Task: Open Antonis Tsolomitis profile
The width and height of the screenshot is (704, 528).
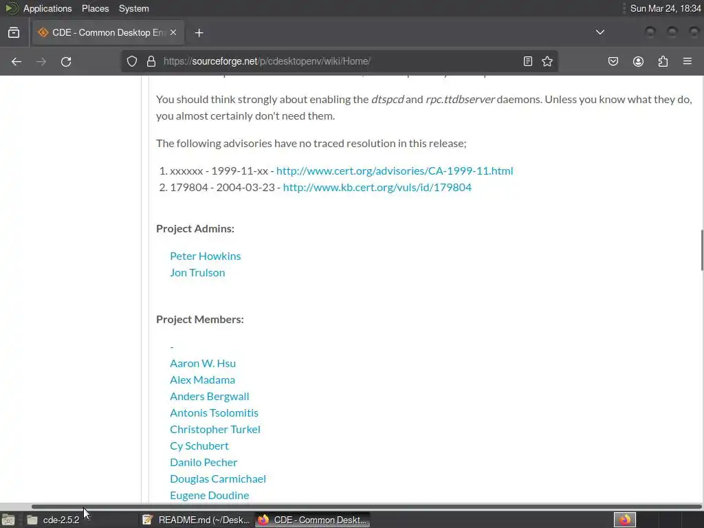Action: point(214,413)
